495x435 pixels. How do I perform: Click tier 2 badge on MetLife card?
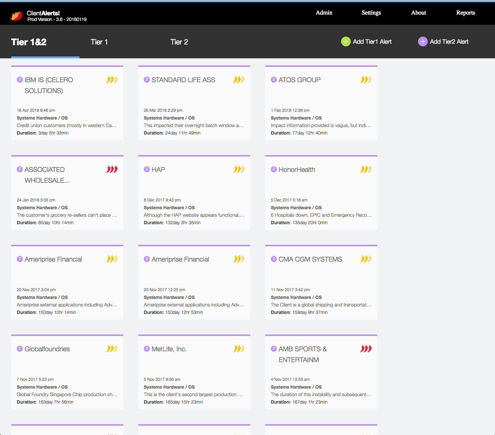pyautogui.click(x=147, y=349)
